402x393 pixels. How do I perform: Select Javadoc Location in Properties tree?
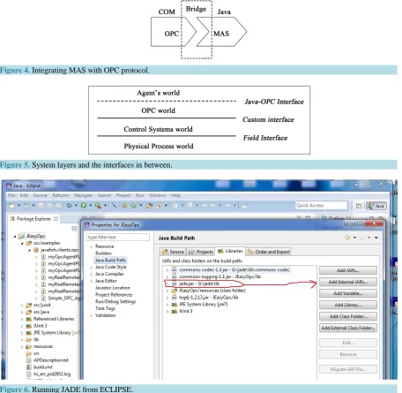pos(113,288)
